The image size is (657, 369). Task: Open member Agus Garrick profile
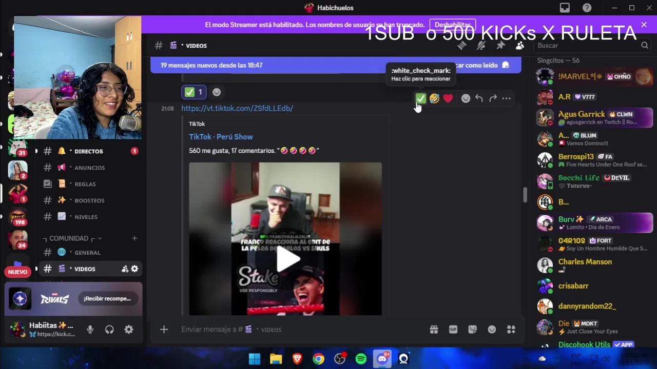click(594, 118)
